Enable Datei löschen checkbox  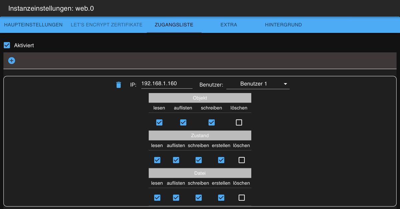click(x=242, y=198)
